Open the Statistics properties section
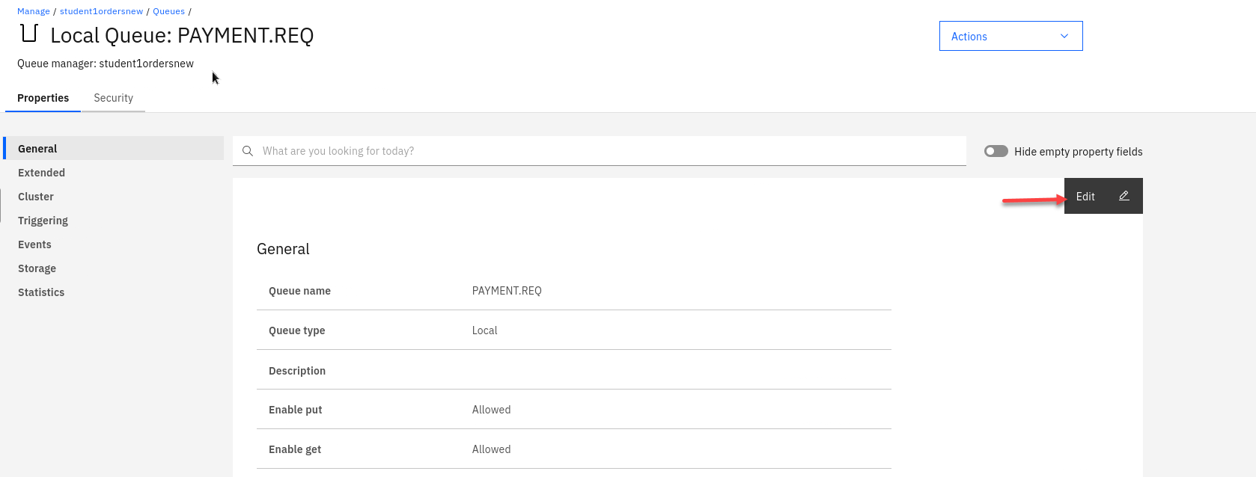This screenshot has height=477, width=1256. click(x=41, y=292)
